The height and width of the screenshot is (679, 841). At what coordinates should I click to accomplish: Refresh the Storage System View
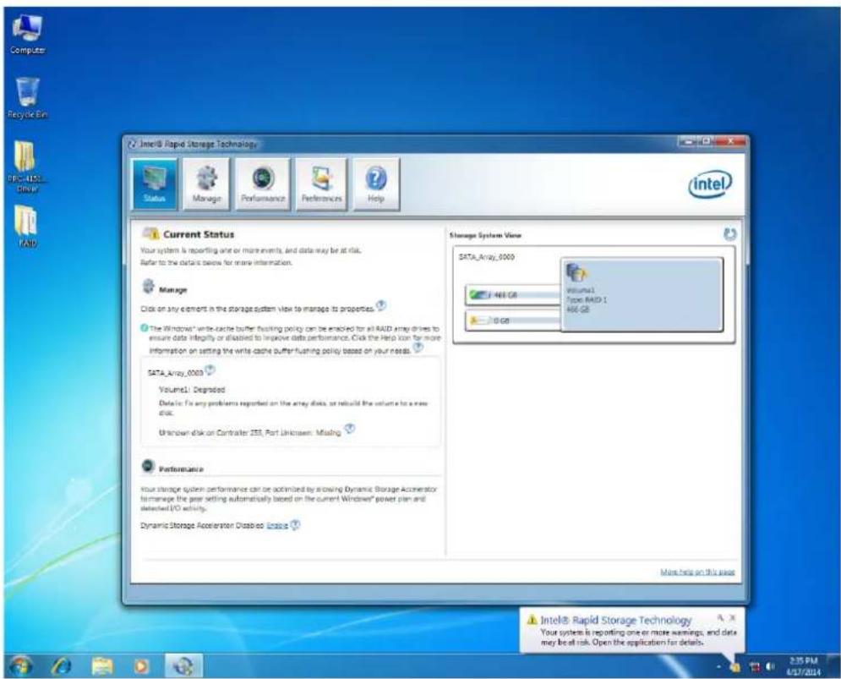(x=730, y=234)
